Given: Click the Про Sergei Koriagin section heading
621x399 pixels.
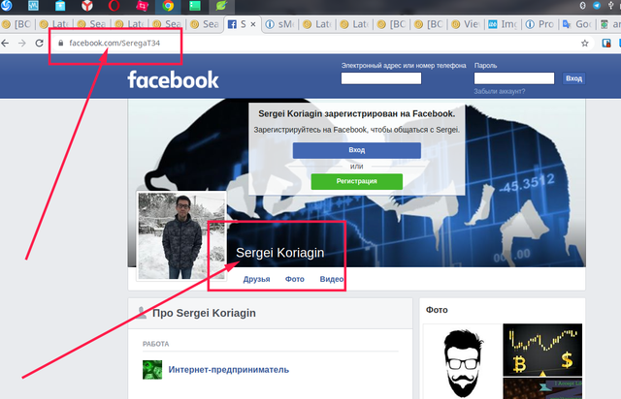Looking at the screenshot, I should 204,313.
